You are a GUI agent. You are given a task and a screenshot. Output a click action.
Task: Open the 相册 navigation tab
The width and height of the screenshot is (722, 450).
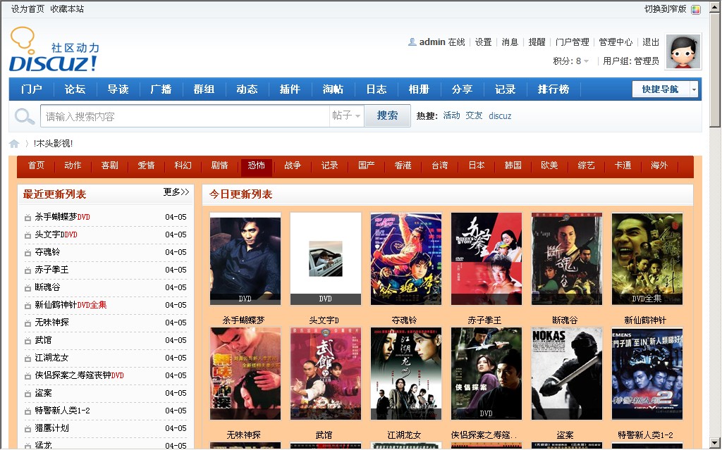coord(419,89)
